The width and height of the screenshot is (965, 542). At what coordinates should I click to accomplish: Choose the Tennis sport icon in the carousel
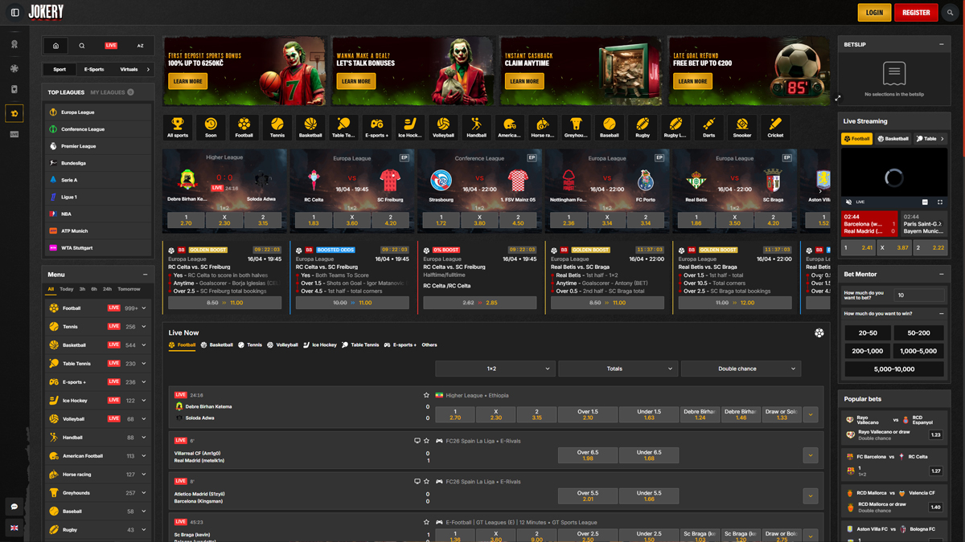coord(277,127)
